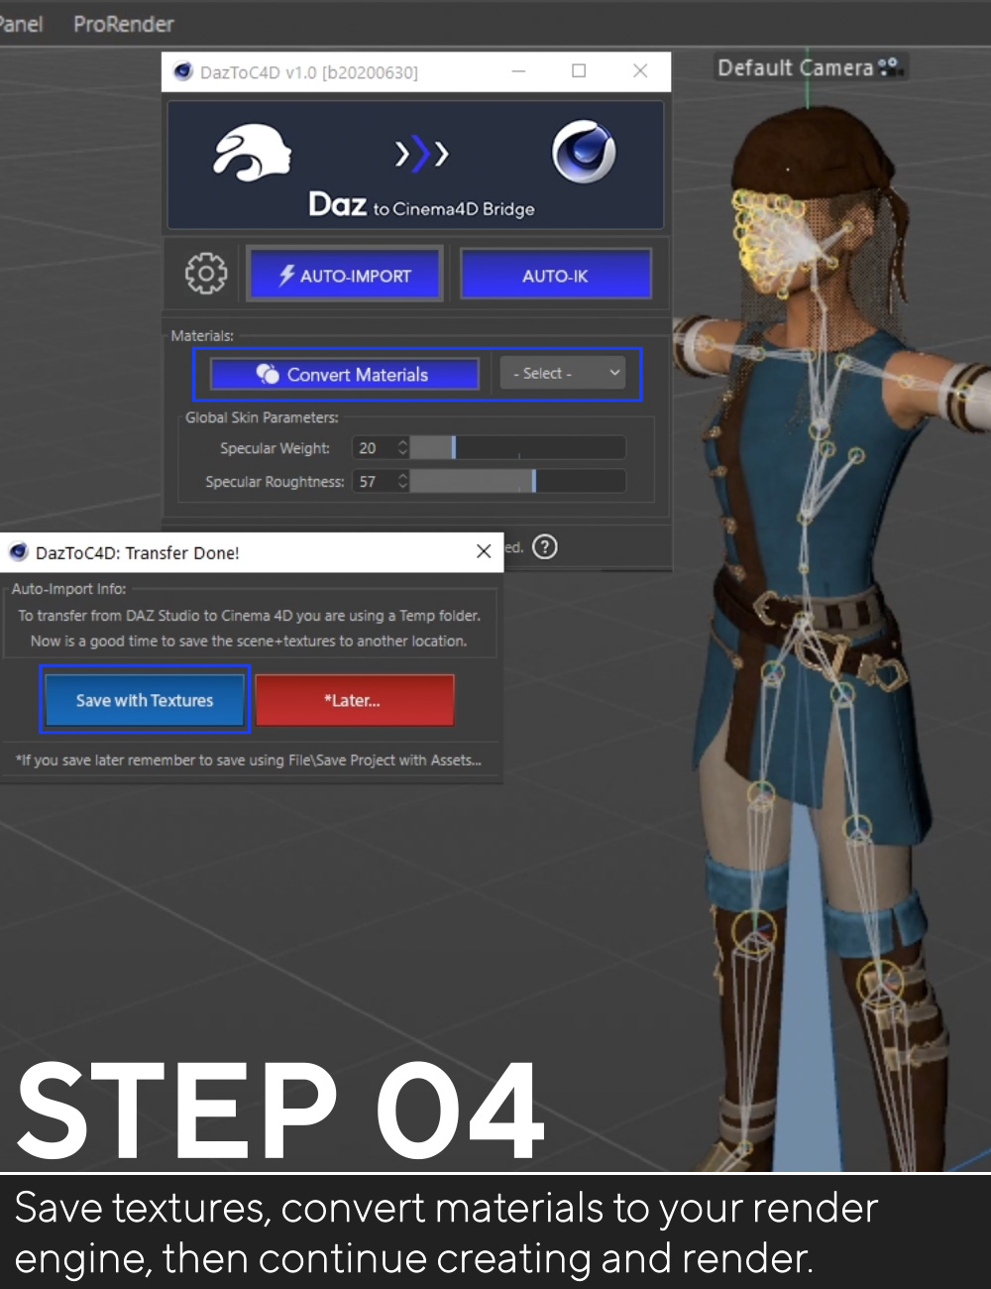
Task: Open the DazToC4D settings gear icon
Action: pyautogui.click(x=206, y=273)
